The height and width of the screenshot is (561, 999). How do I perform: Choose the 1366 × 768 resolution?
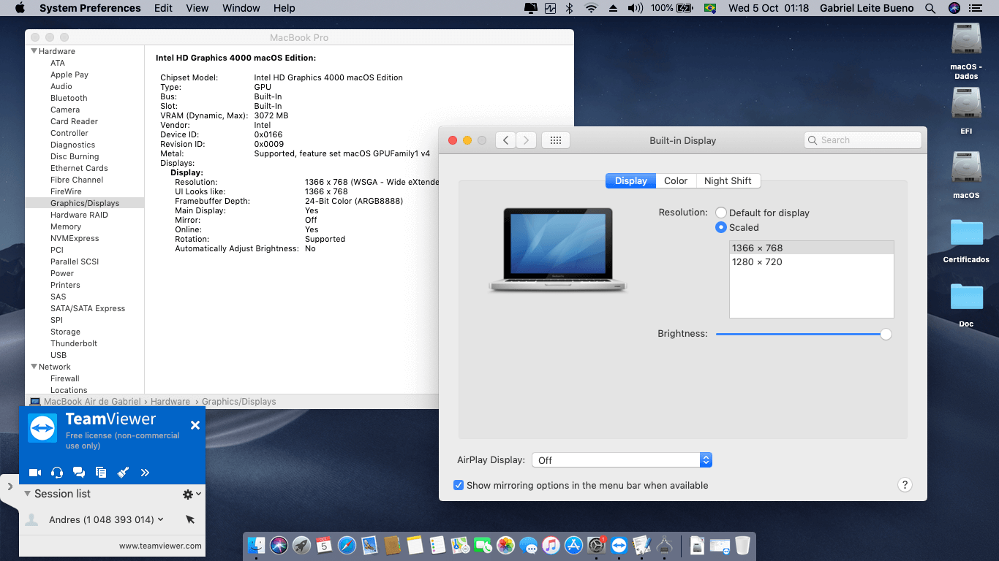[x=812, y=248]
